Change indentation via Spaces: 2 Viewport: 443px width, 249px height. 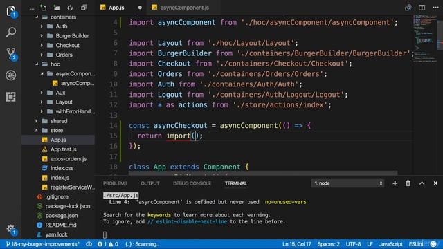[328, 244]
